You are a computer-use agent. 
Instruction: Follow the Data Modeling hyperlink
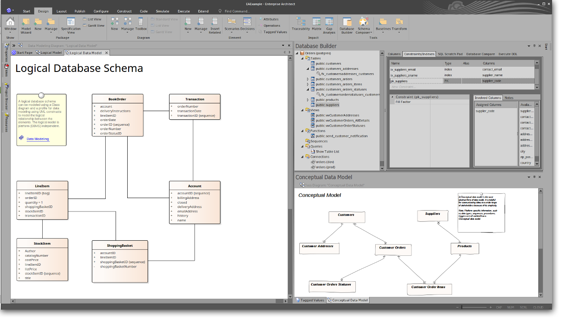[38, 139]
